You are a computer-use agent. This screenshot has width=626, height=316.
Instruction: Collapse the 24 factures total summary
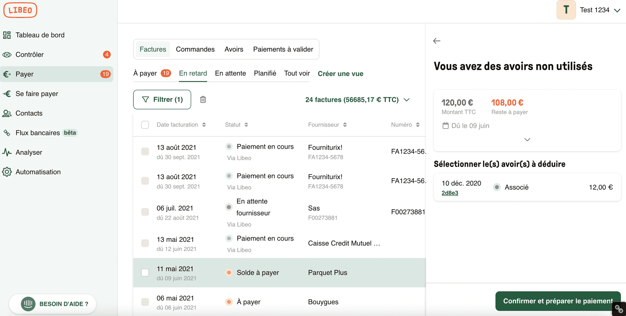(407, 100)
